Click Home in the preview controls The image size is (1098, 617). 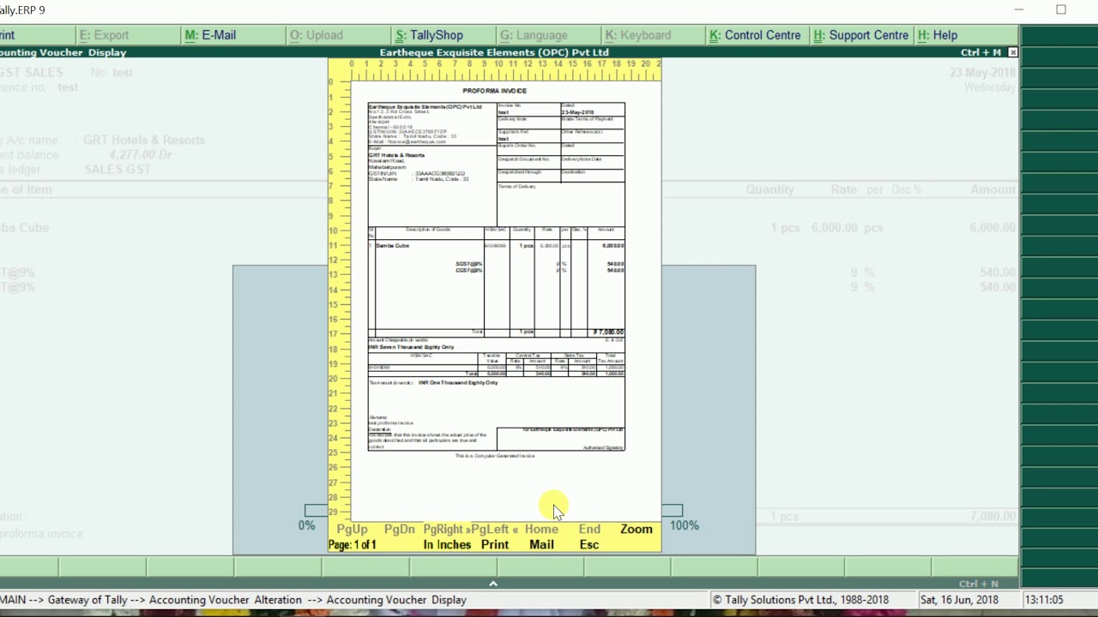tap(541, 529)
